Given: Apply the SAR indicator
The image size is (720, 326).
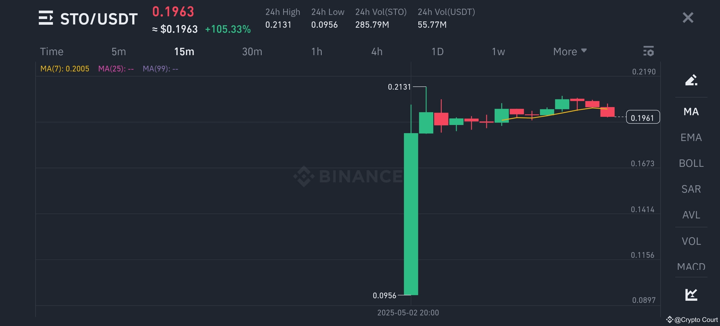Looking at the screenshot, I should [x=691, y=189].
